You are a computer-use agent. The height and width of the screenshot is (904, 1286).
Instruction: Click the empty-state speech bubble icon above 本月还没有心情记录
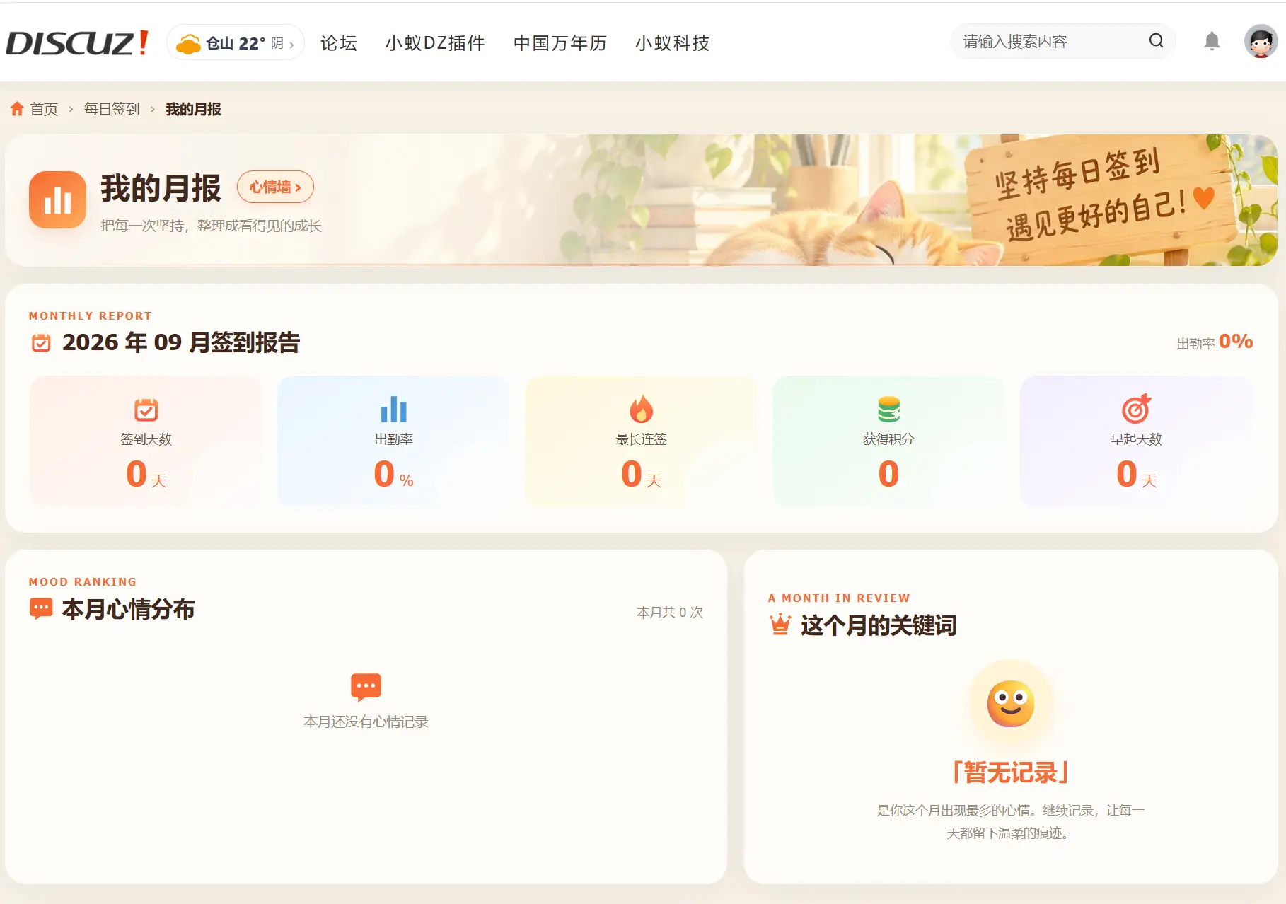(366, 687)
